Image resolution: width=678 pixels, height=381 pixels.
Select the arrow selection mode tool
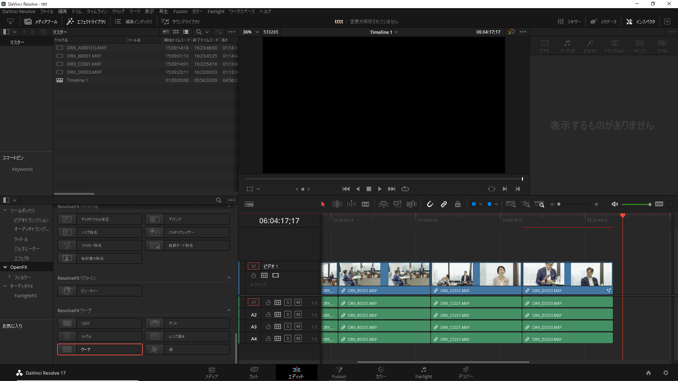coord(322,204)
